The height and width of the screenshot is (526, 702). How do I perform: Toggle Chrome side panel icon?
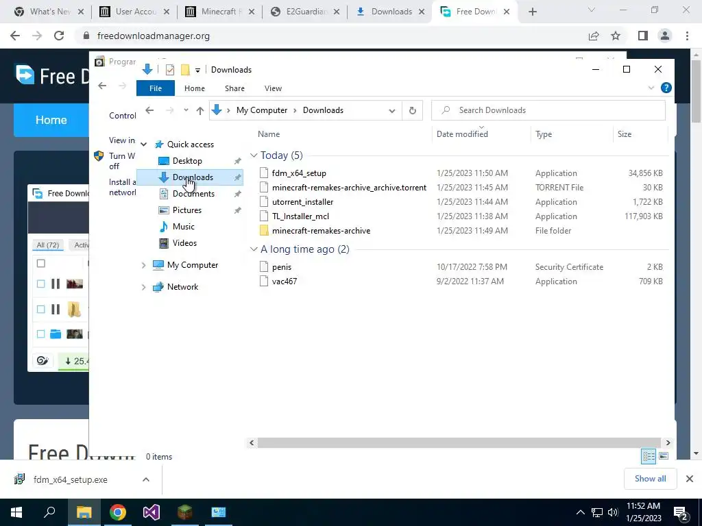(x=643, y=36)
